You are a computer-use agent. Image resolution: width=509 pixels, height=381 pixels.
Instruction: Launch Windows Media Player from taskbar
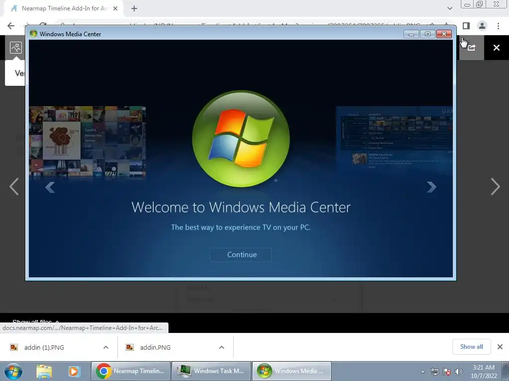pyautogui.click(x=75, y=371)
